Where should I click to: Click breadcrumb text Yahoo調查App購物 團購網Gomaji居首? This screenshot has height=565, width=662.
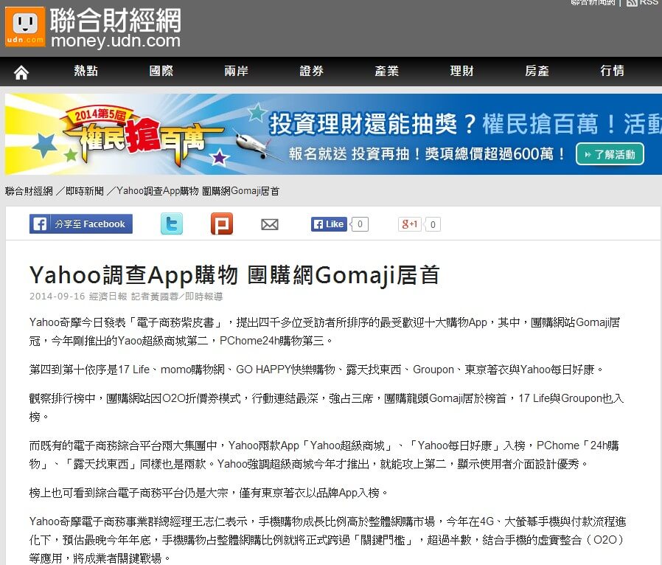coord(198,191)
